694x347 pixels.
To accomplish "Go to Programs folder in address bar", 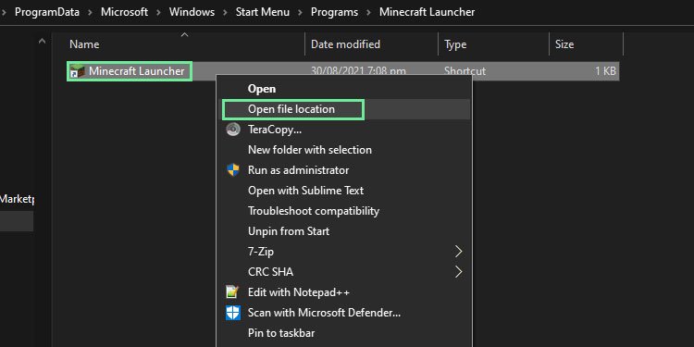I will coord(335,12).
